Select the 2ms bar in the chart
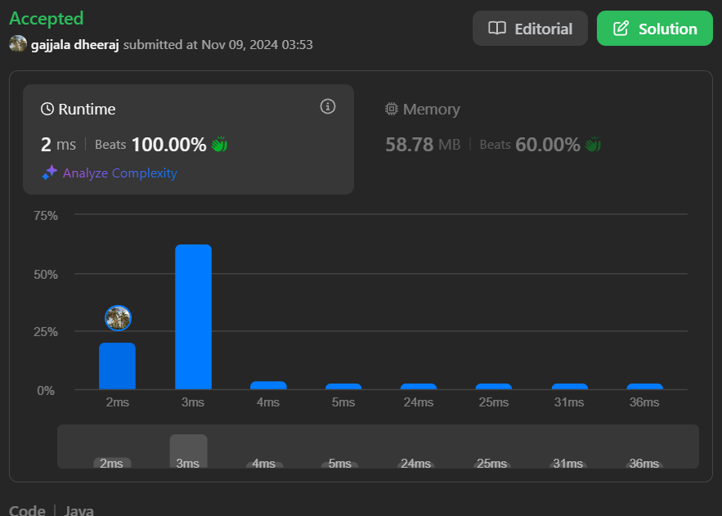This screenshot has height=516, width=722. (x=117, y=366)
